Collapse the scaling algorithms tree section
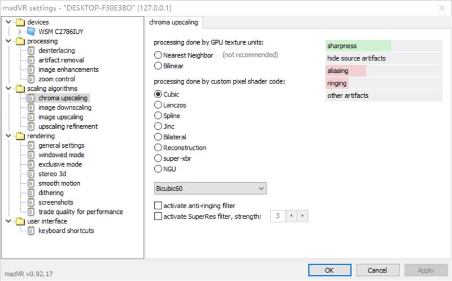The image size is (452, 281). pyautogui.click(x=8, y=89)
